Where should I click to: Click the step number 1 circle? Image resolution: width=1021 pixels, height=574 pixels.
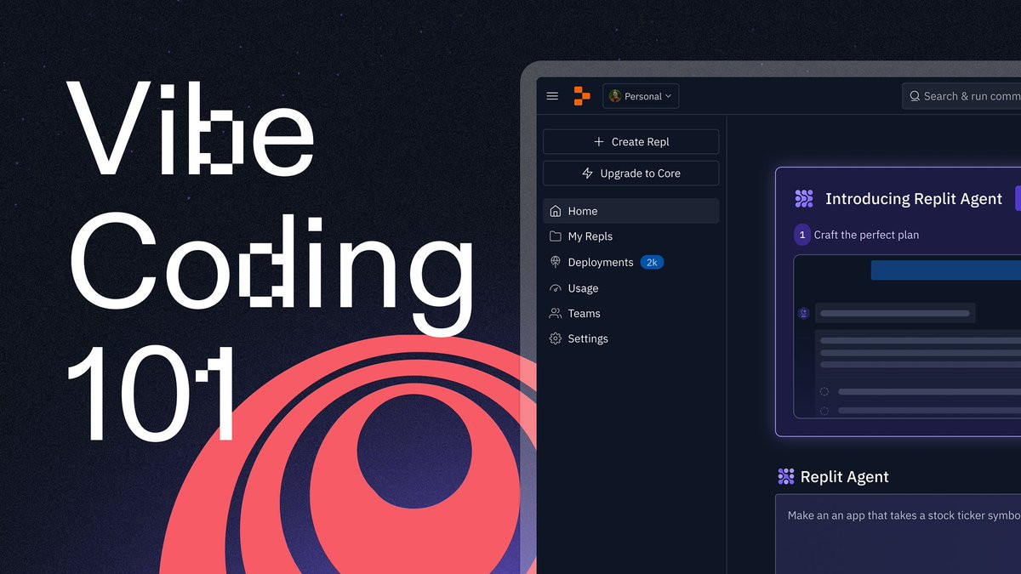802,235
